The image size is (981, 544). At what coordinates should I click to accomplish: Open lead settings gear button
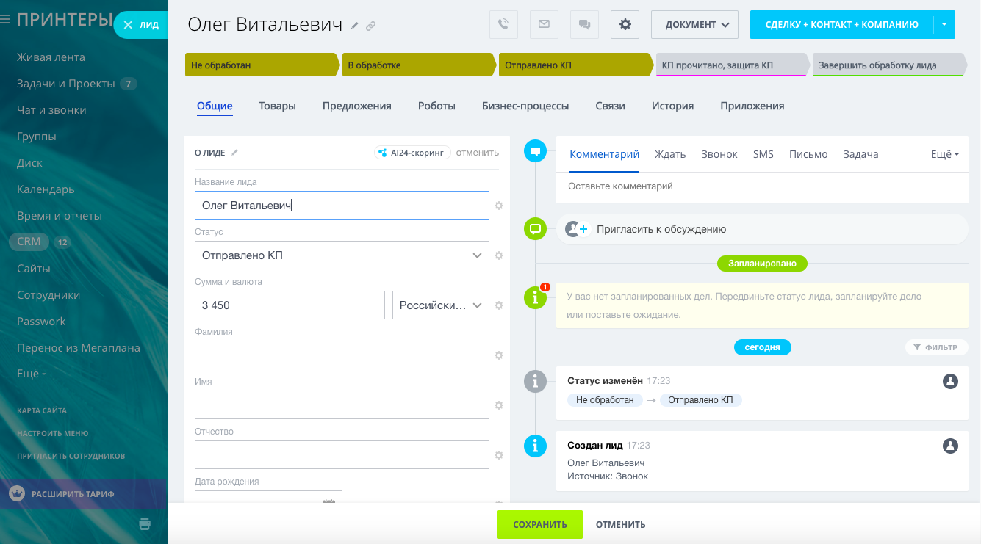(x=625, y=24)
